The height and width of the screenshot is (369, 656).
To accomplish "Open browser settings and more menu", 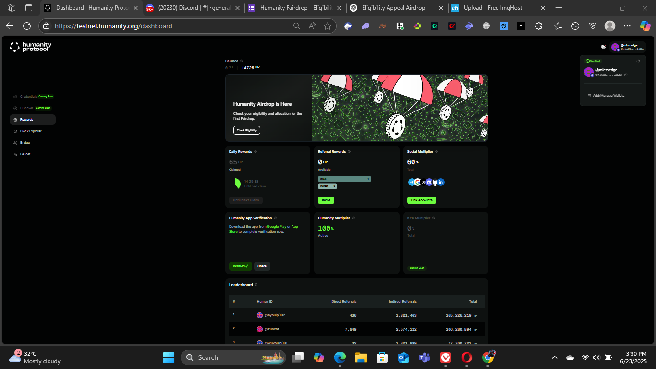I will tap(627, 26).
